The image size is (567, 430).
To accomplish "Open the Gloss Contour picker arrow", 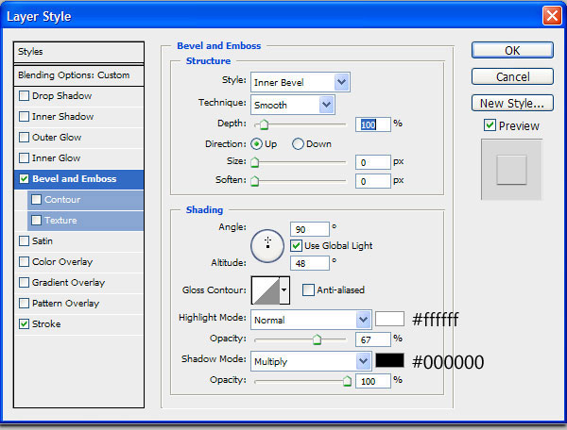I will point(284,290).
